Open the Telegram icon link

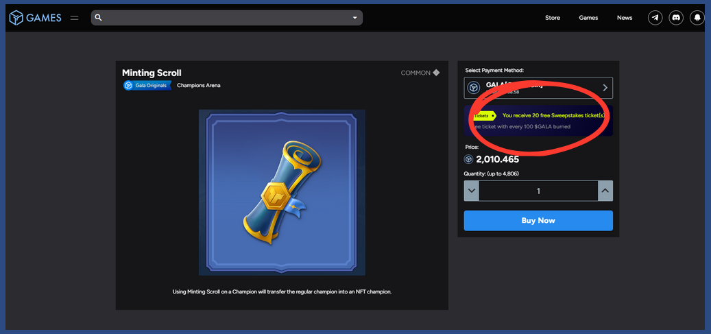point(655,18)
